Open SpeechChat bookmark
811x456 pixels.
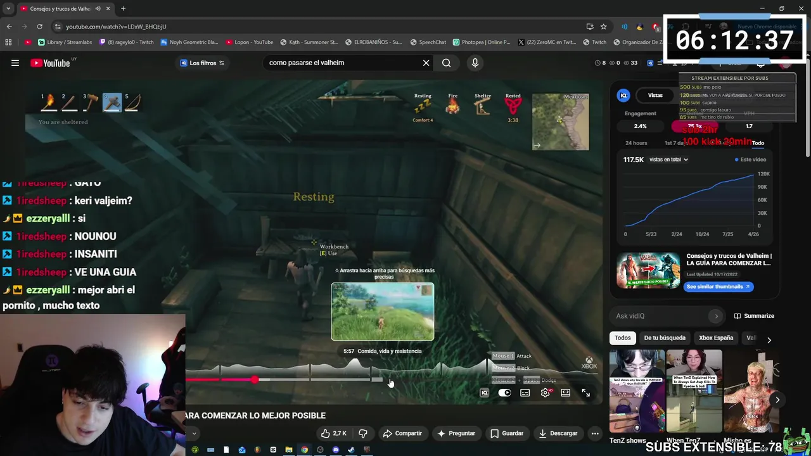click(428, 42)
